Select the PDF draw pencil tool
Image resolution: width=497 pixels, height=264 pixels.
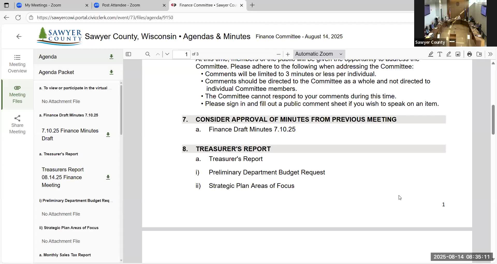[449, 54]
